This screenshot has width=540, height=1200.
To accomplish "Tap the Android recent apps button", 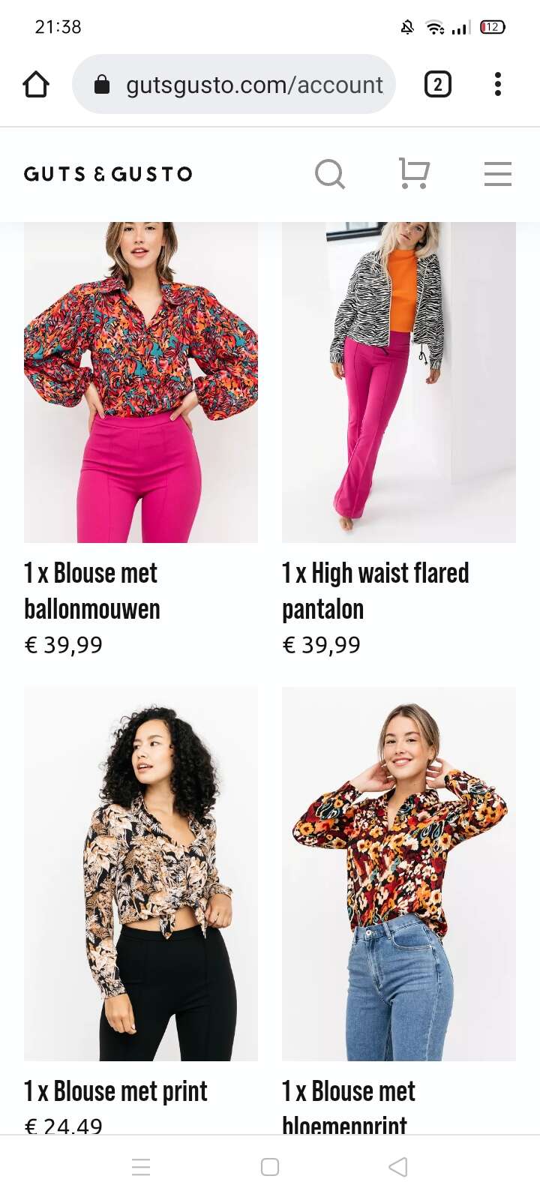I will (141, 1167).
